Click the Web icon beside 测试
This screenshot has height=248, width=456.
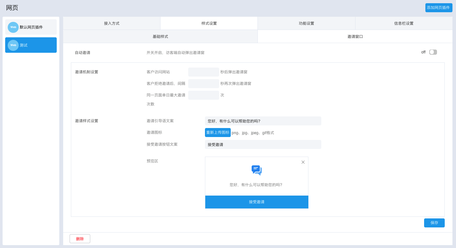pyautogui.click(x=13, y=45)
